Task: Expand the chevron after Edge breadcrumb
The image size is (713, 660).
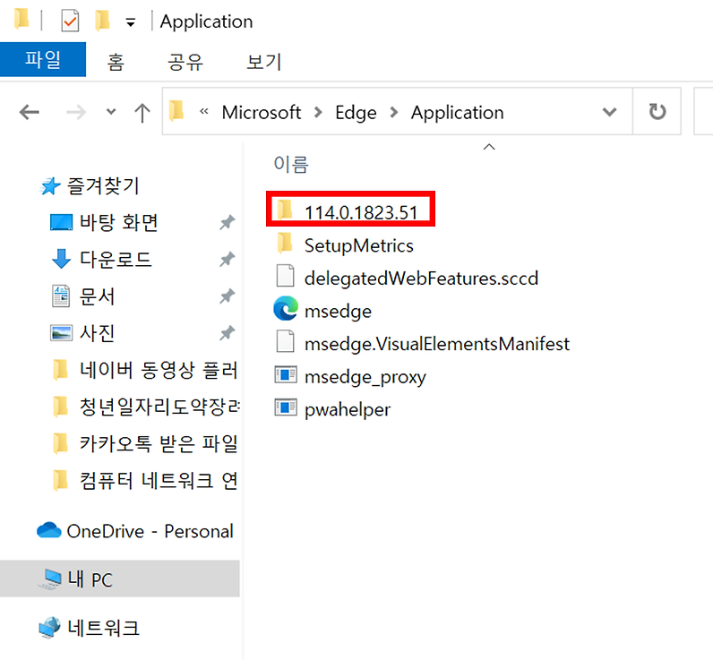Action: [x=394, y=112]
